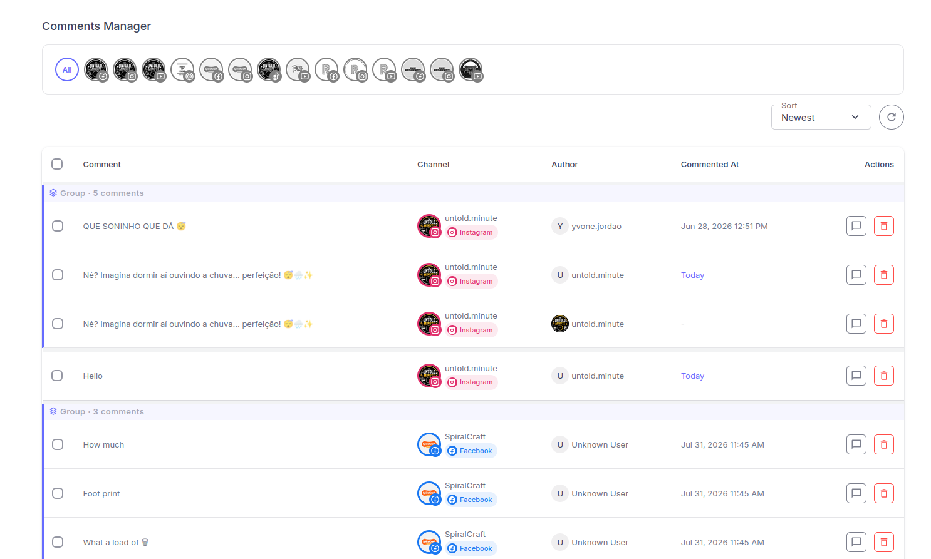Click 'Jun 28, 2026 12:51 PM' timestamp
Screen dimensions: 931x559
pyautogui.click(x=724, y=226)
